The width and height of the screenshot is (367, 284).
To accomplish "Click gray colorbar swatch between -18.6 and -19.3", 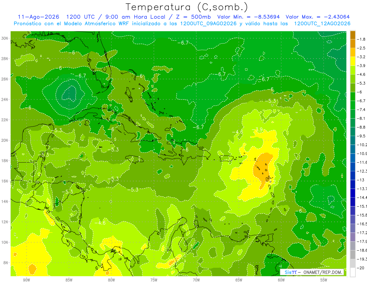I will (353, 255).
